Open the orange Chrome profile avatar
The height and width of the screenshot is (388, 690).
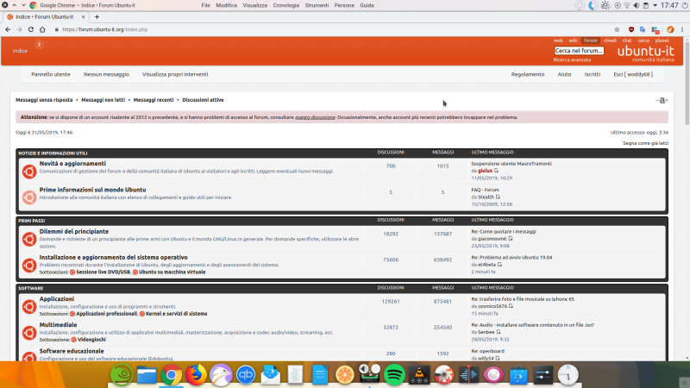(x=670, y=29)
